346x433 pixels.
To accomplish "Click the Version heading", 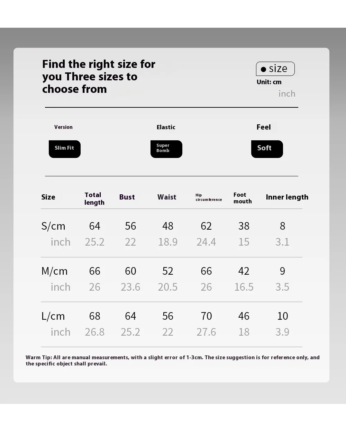I will click(x=63, y=127).
